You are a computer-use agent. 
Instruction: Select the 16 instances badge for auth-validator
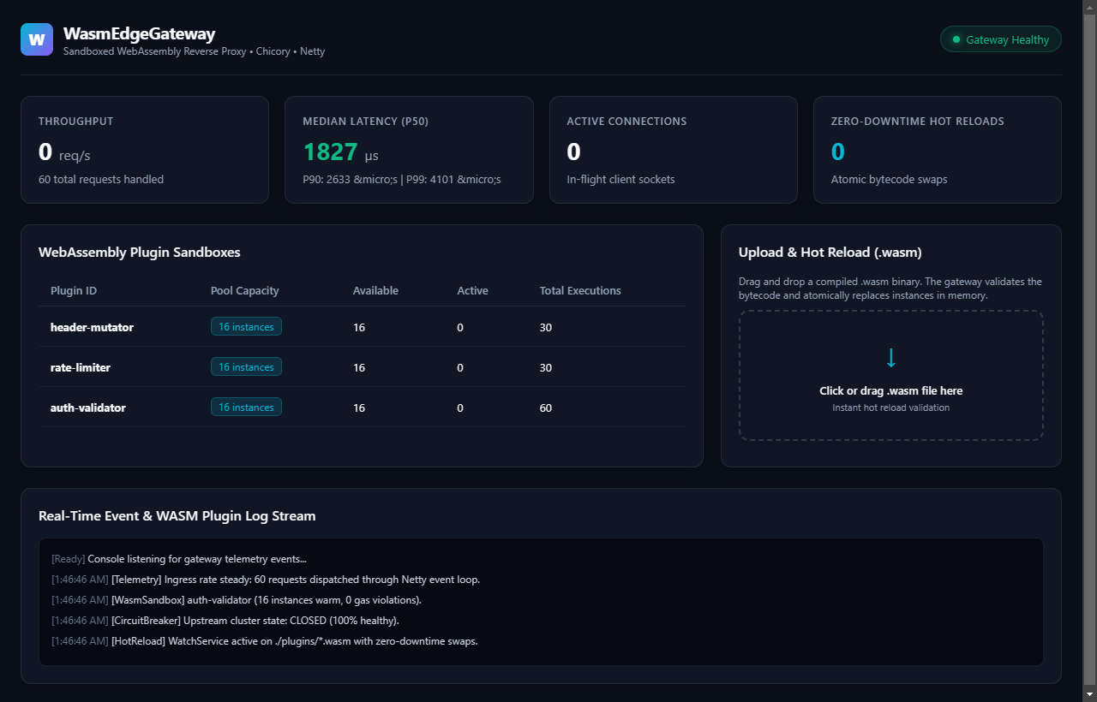(246, 407)
